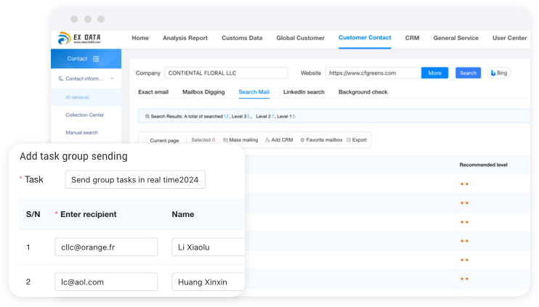Tick the Current page checkbox

click(145, 140)
